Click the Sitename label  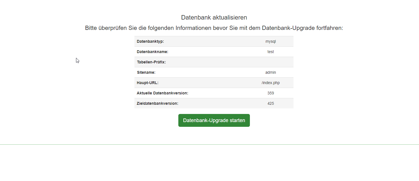146,72
